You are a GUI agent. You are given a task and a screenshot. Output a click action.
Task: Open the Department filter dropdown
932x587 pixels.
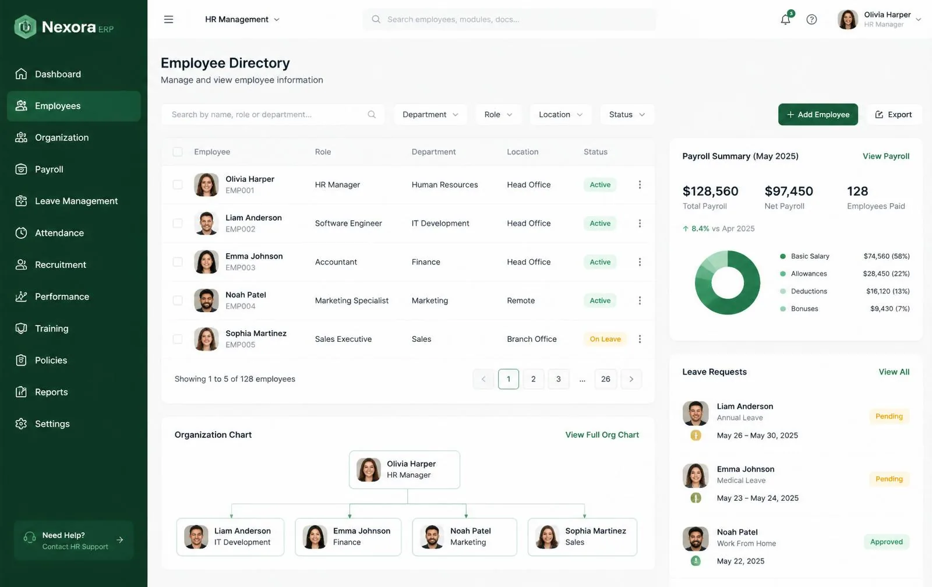[430, 115]
